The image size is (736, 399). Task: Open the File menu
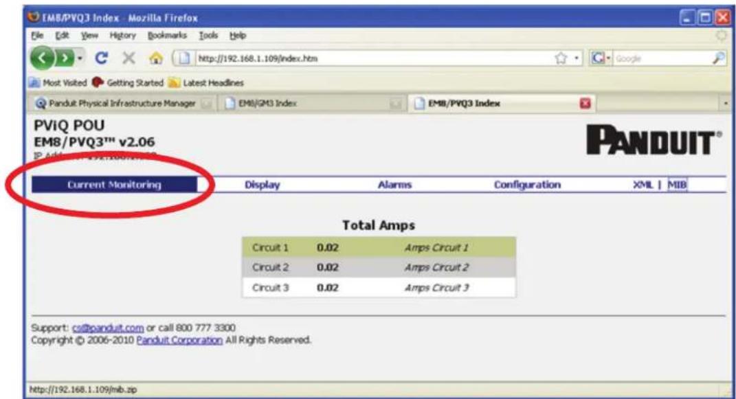(37, 36)
